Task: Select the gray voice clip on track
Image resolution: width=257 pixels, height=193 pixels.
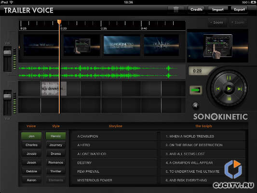Action: [54, 89]
